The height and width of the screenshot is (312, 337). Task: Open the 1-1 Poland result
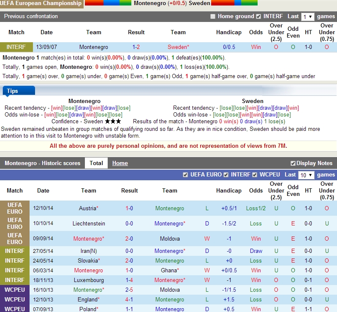pyautogui.click(x=129, y=309)
